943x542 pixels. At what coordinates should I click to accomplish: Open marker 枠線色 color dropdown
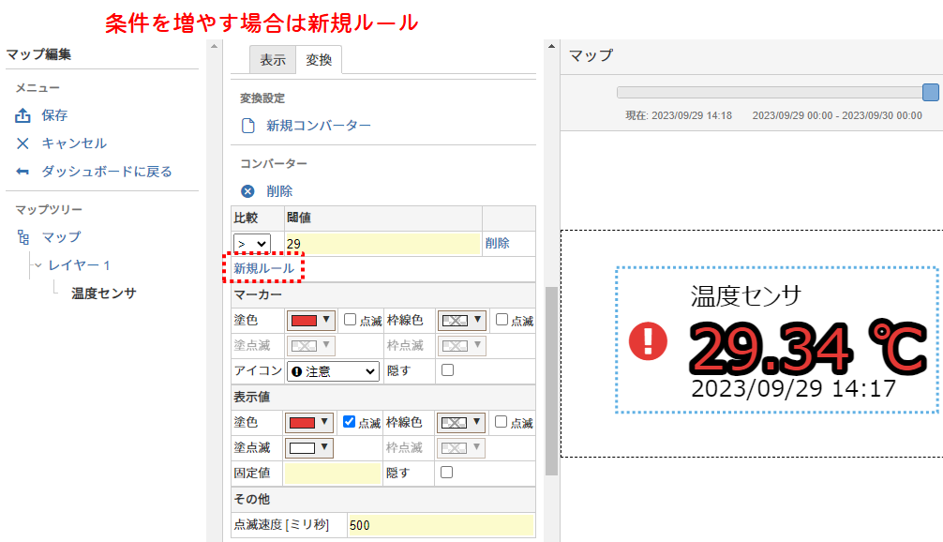tap(461, 321)
